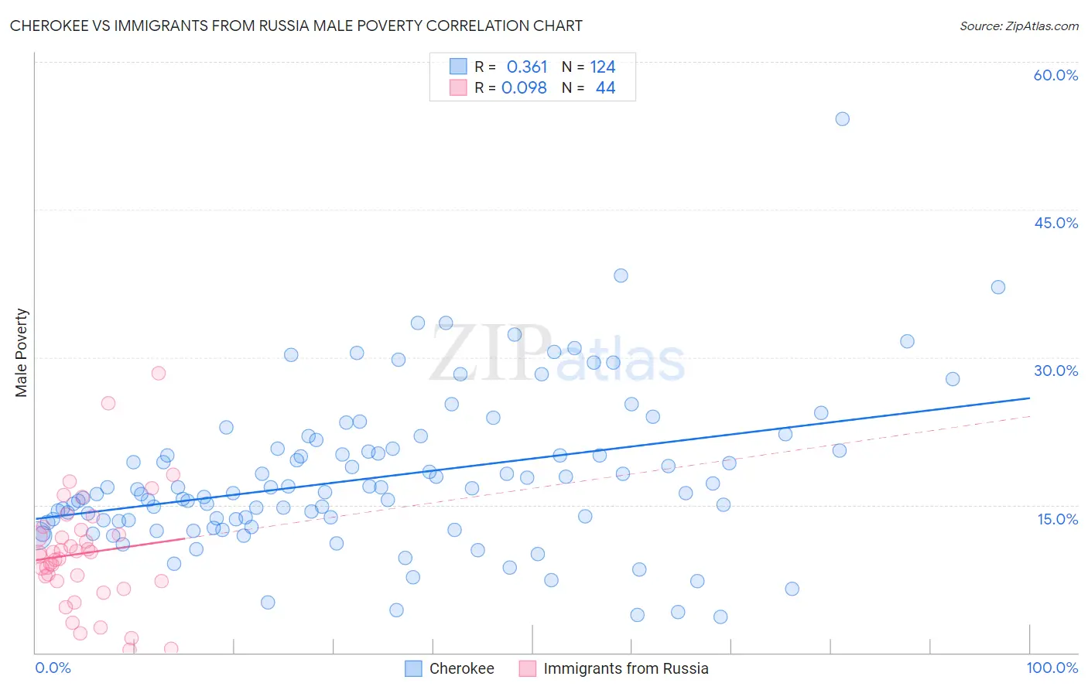The height and width of the screenshot is (690, 1088).
Task: Open the Source: ZipAtlas.com link
Action: click(x=1019, y=26)
